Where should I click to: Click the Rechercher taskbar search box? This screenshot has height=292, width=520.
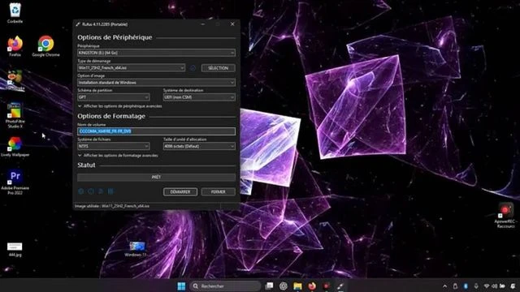pyautogui.click(x=226, y=286)
